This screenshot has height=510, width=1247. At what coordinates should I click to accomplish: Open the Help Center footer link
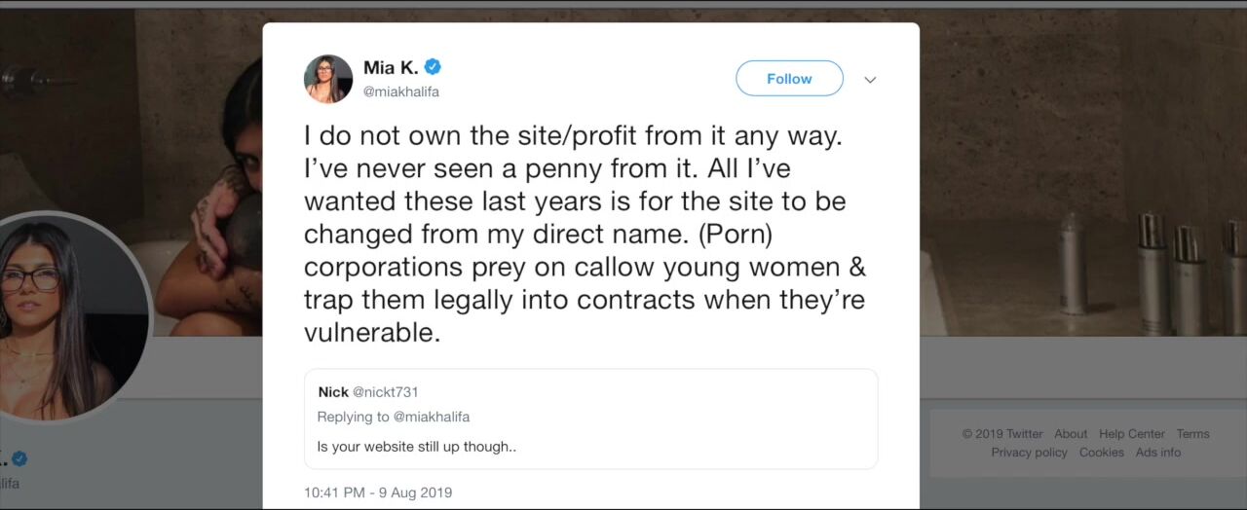coord(1132,434)
